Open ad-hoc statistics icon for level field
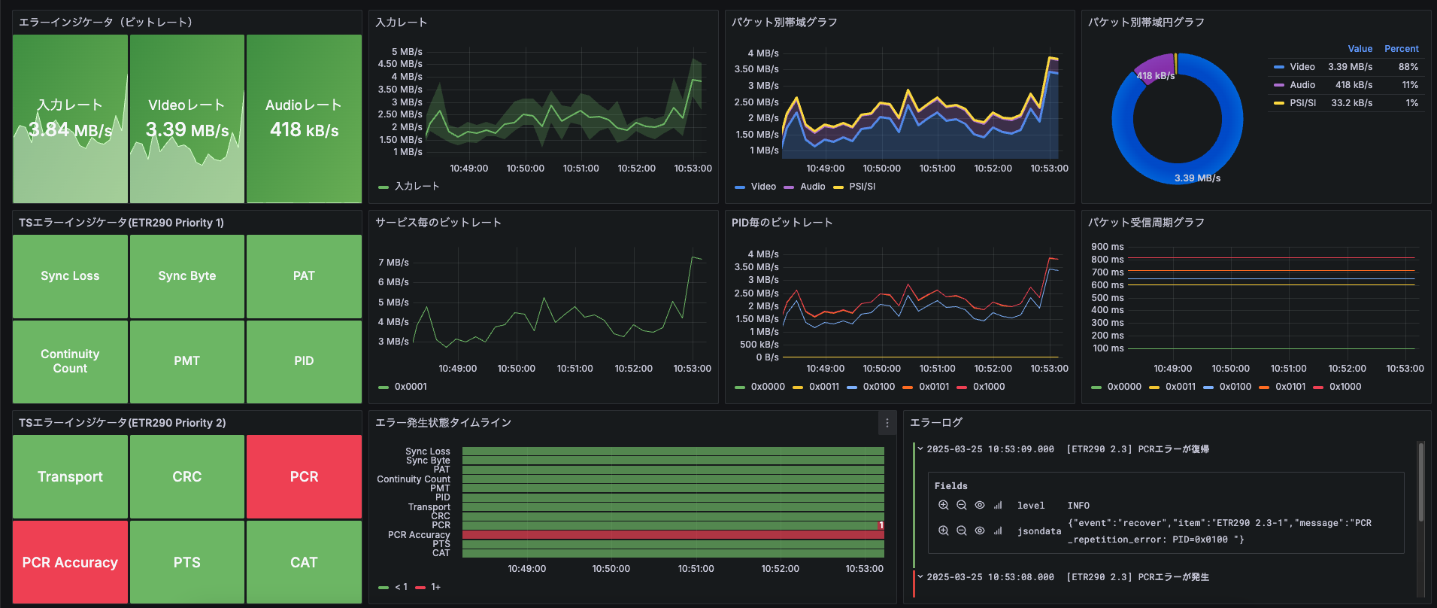The width and height of the screenshot is (1437, 608). [x=998, y=506]
